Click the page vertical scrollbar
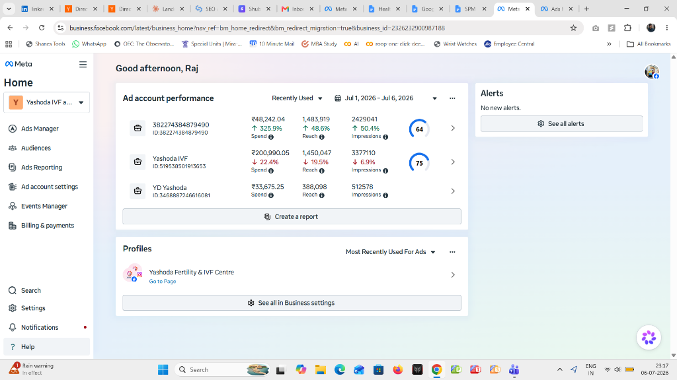The height and width of the screenshot is (380, 677). click(x=674, y=206)
